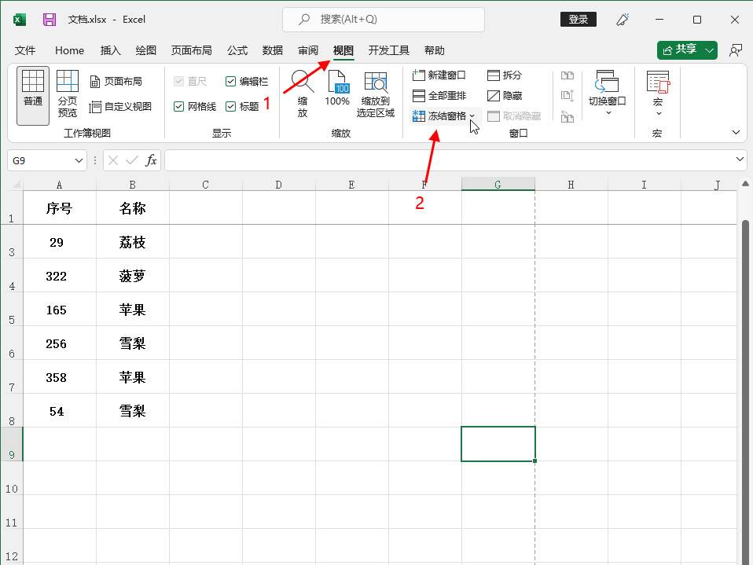Click into the formula bar input

[449, 160]
